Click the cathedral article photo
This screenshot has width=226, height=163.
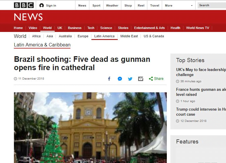(x=90, y=128)
